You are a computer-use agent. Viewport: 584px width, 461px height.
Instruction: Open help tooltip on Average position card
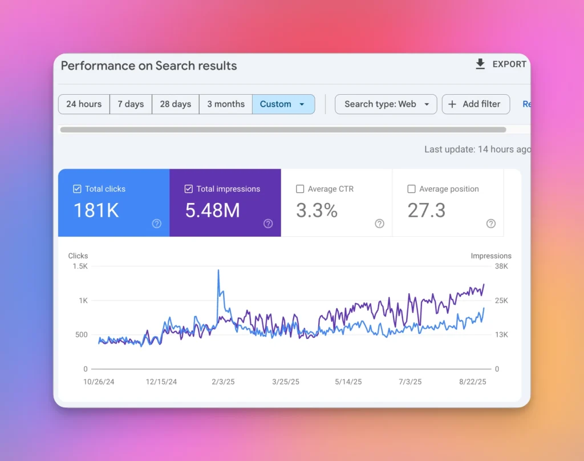tap(491, 224)
